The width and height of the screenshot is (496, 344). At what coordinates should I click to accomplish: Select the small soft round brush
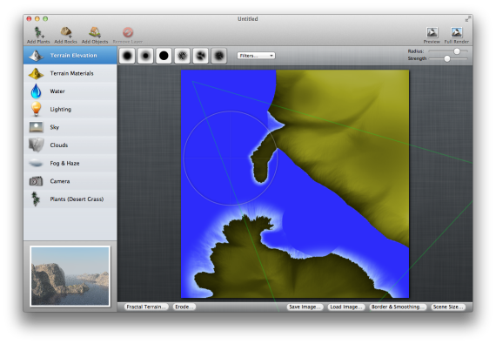(x=145, y=56)
